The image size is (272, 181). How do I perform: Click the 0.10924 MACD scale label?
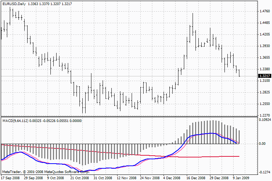pyautogui.click(x=264, y=119)
